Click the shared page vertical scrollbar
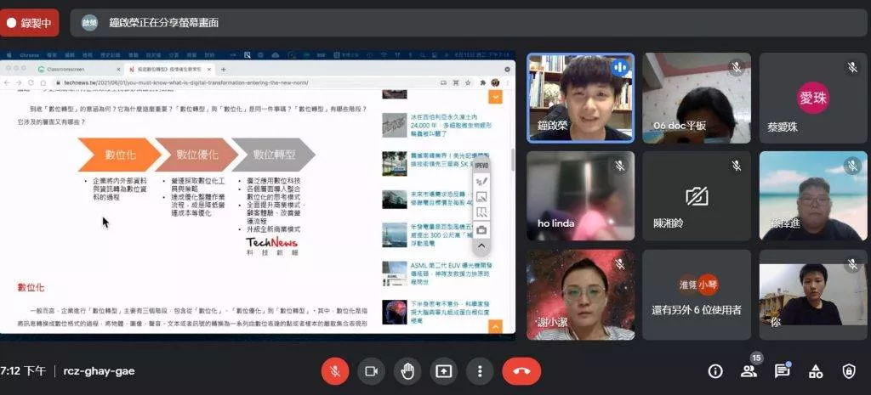The height and width of the screenshot is (395, 871). click(513, 160)
